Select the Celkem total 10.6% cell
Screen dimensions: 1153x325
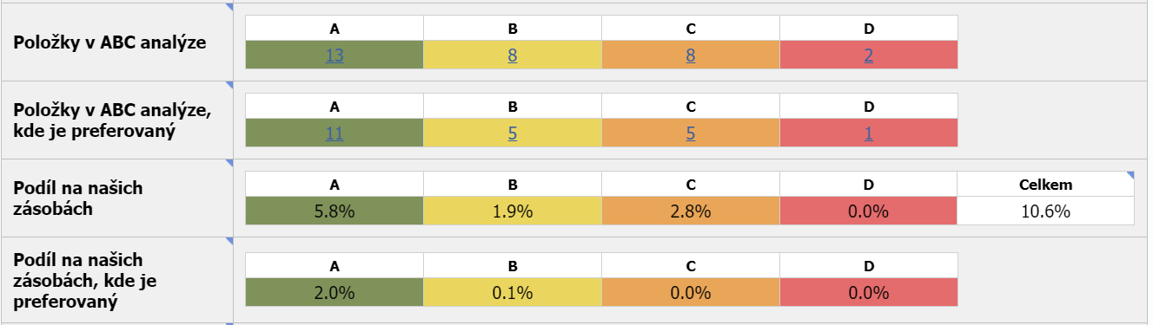point(1046,211)
